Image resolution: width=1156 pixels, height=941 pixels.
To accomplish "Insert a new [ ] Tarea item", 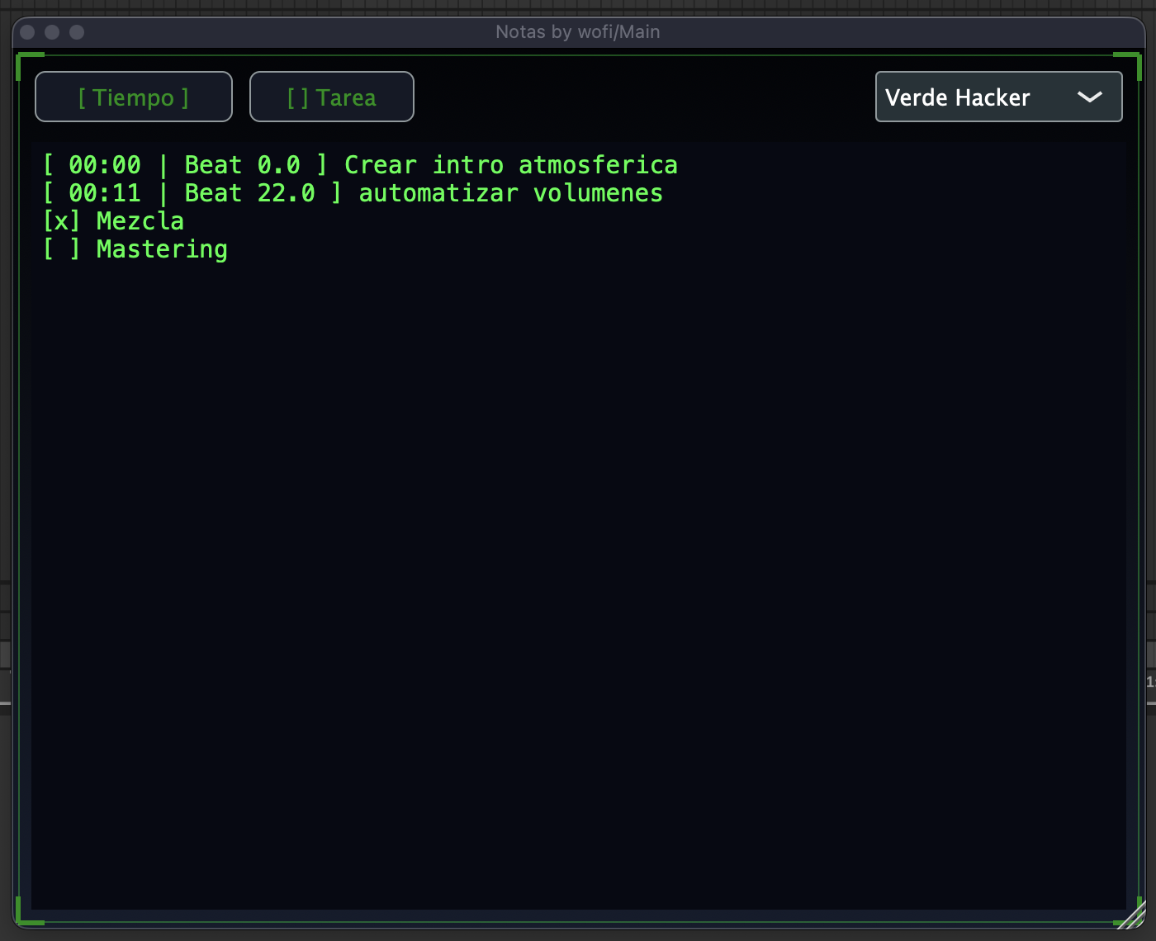I will pos(332,97).
